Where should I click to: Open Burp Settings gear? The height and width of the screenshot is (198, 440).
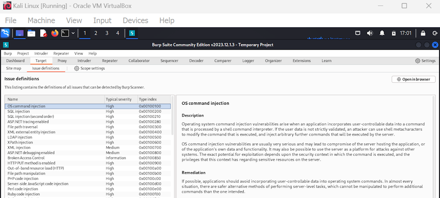425,61
